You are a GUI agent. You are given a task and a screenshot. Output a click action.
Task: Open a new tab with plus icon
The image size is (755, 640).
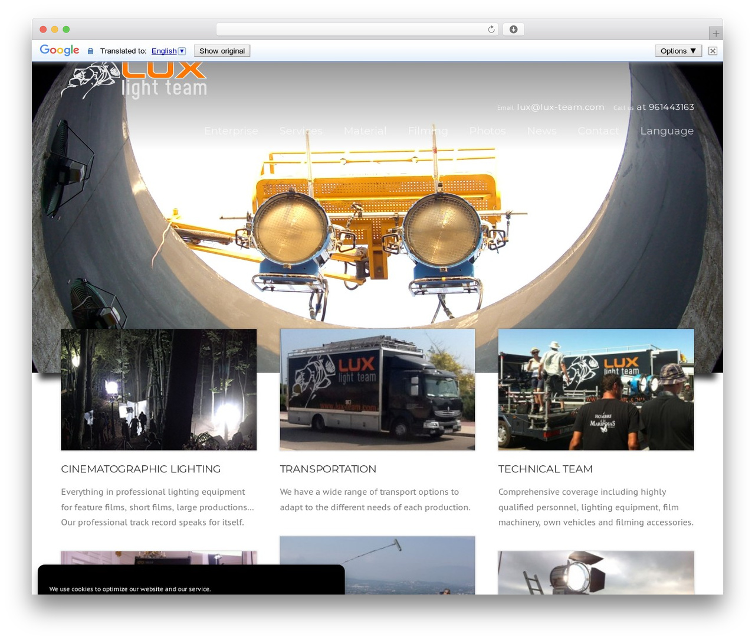pos(715,34)
